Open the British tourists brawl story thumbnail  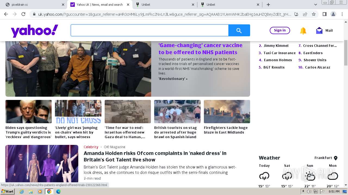coord(177,112)
